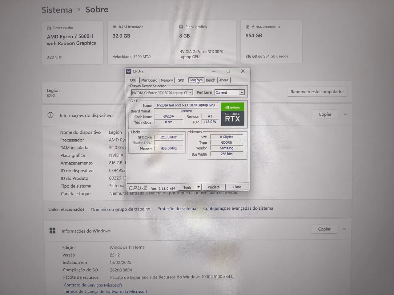This screenshot has width=394, height=295.
Task: Copy device information with Copiar
Action: [x=325, y=114]
